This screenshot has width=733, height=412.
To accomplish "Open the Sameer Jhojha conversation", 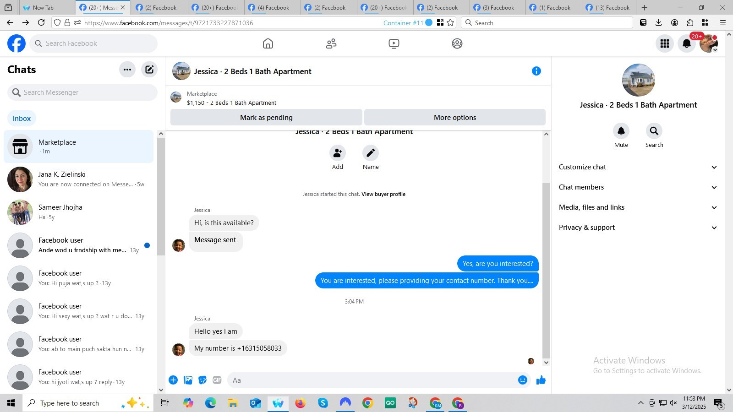I will (78, 212).
